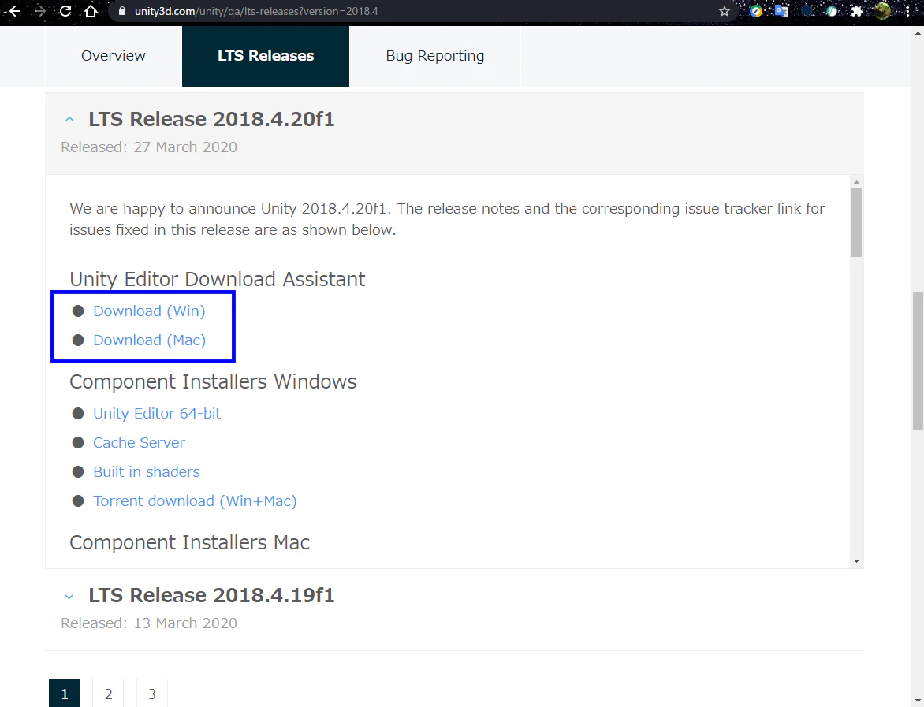Click the Component Installers Mac heading

coord(190,542)
